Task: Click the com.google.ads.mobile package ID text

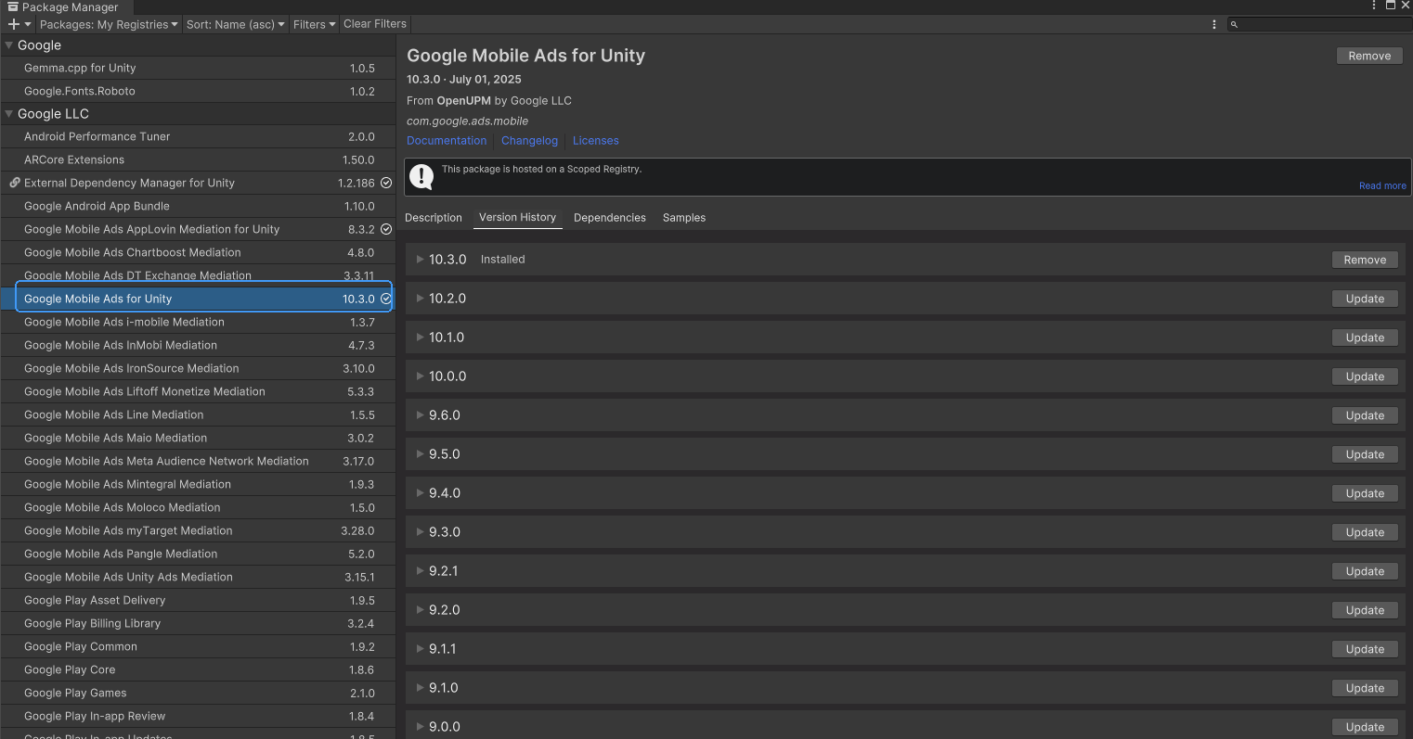Action: coord(467,121)
